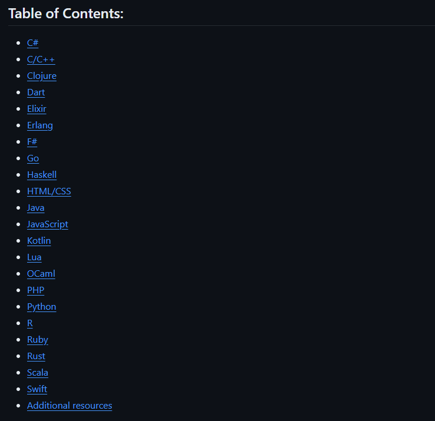Open the JavaScript link
The height and width of the screenshot is (421, 435).
click(x=48, y=224)
